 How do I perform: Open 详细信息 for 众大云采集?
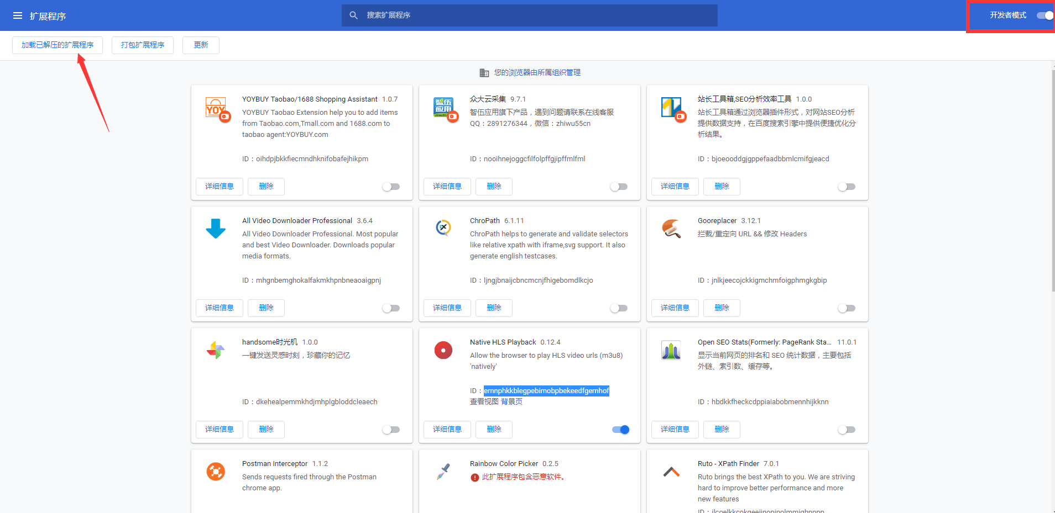(447, 187)
